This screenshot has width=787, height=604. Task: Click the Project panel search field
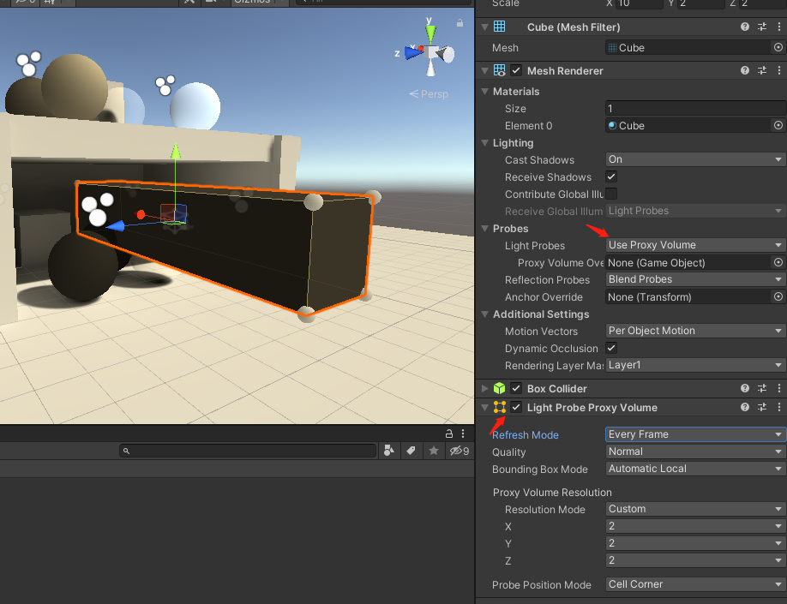[249, 451]
